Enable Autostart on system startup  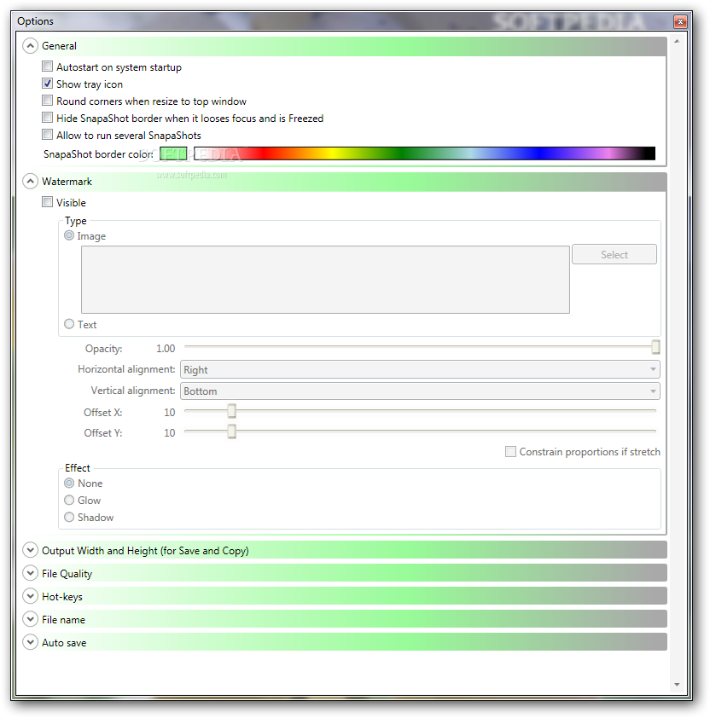[x=47, y=67]
